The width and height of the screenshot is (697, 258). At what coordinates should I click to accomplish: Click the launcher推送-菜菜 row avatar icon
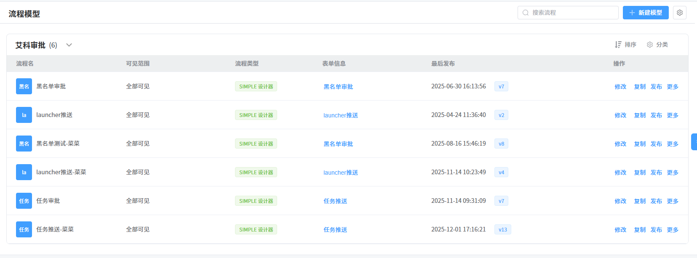24,172
